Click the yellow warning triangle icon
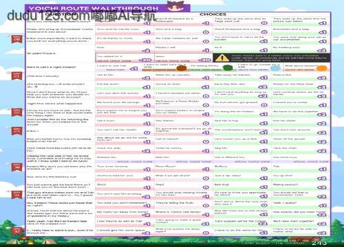Image resolution: width=344 pixels, height=247 pixels. [x=222, y=58]
